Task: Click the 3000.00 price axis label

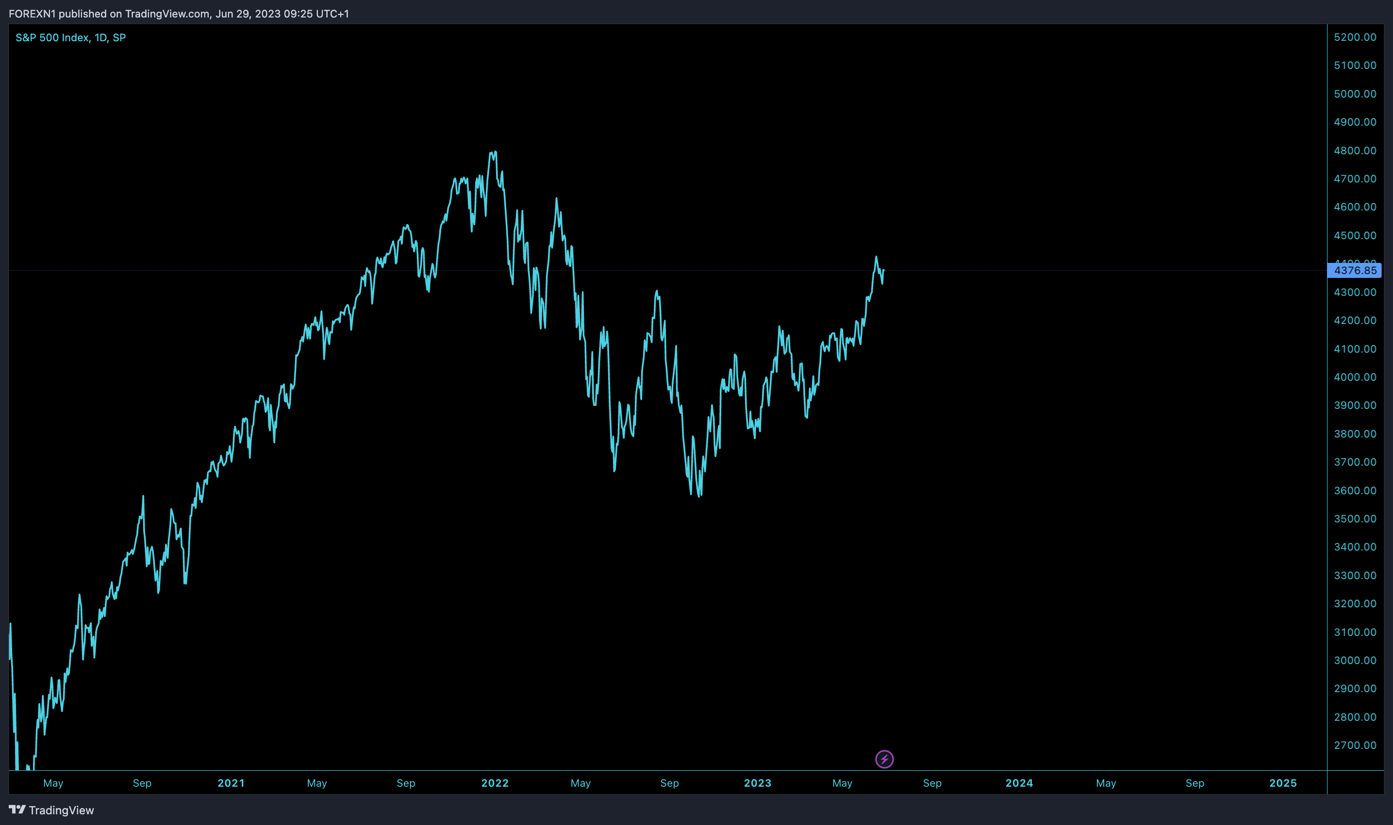Action: 1355,661
